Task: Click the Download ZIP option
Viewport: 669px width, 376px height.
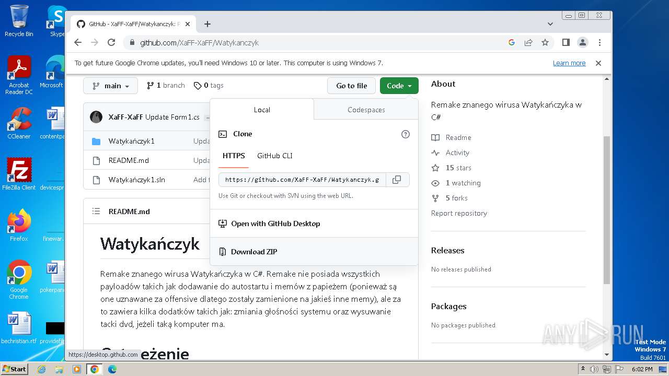Action: tap(314, 252)
